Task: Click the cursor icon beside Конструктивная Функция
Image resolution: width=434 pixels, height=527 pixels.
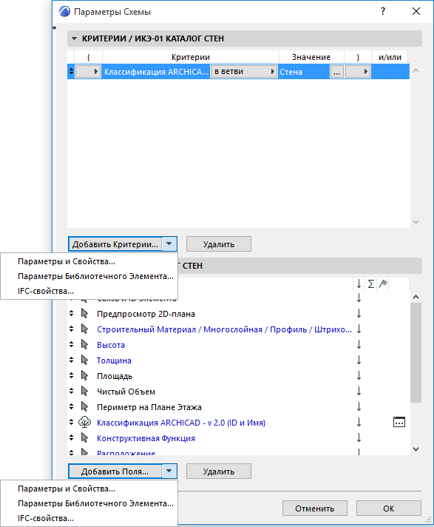Action: [84, 438]
